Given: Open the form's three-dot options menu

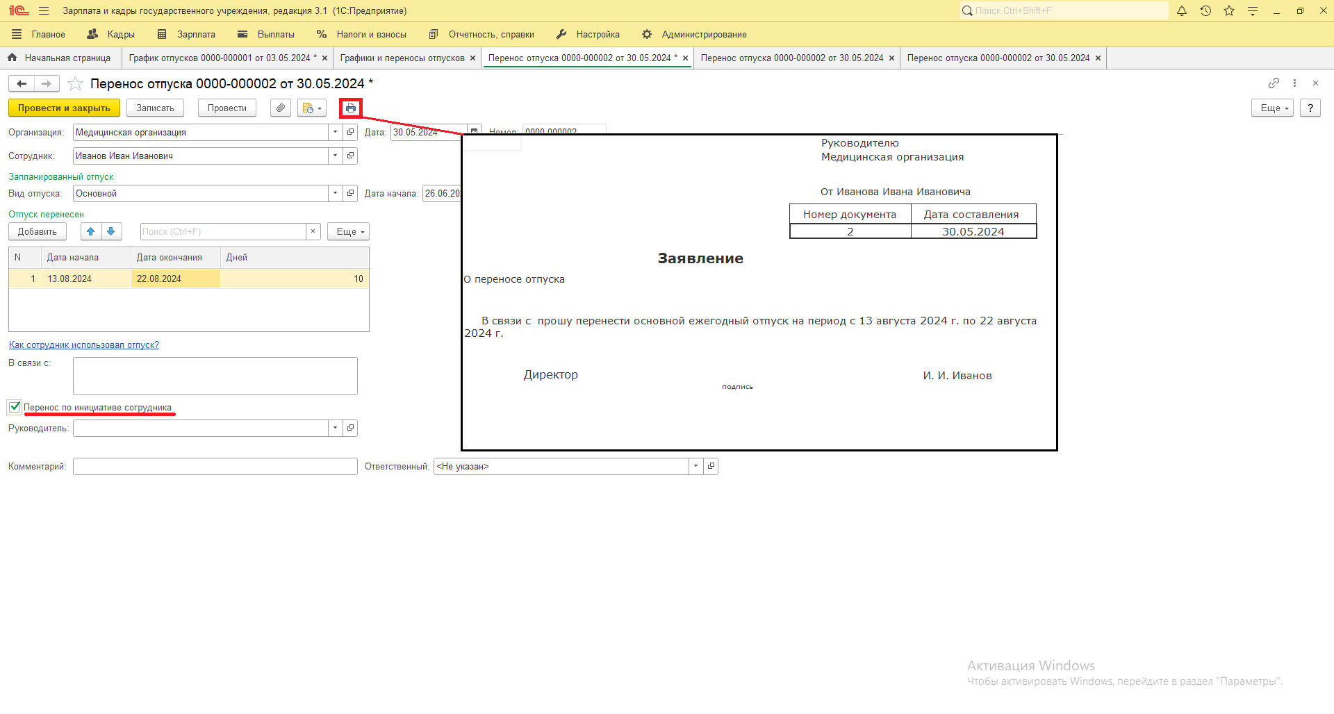Looking at the screenshot, I should tap(1294, 83).
